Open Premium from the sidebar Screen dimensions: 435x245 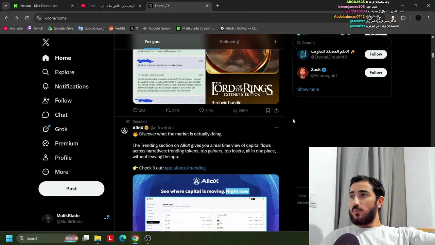(60, 144)
